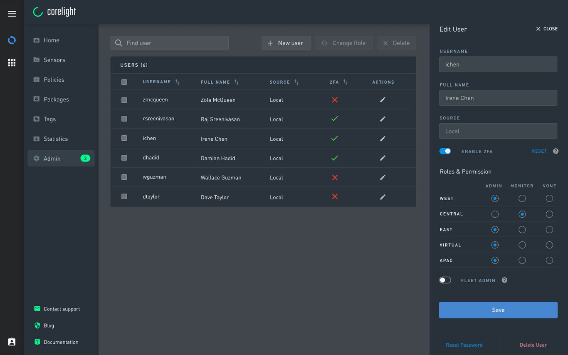Click the edit pencil for zmcqueen
The image size is (568, 355).
(x=383, y=99)
